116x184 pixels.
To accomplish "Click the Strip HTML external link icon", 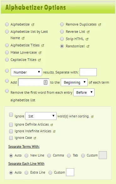I will pos(87,39).
